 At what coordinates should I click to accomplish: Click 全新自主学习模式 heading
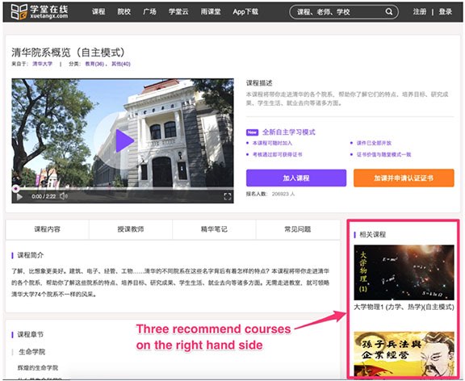click(x=288, y=132)
